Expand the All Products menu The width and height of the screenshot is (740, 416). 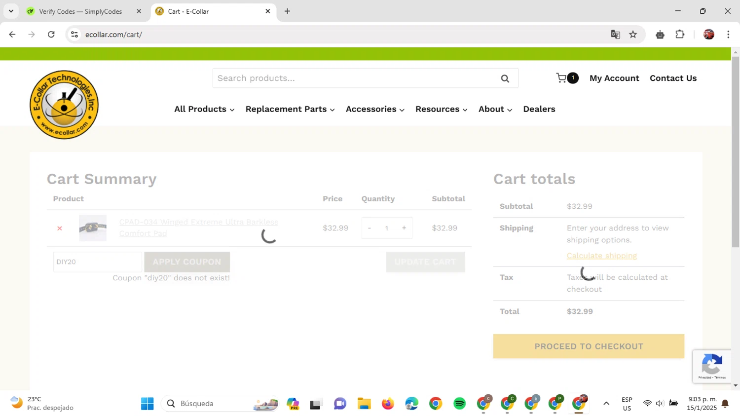[x=204, y=109]
